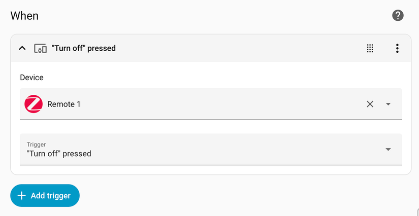Click the device trigger icon in the header
Viewport: 419px width, 216px height.
40,49
